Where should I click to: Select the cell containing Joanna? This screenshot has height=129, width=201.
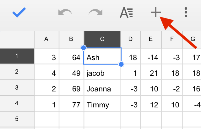pyautogui.click(x=102, y=88)
